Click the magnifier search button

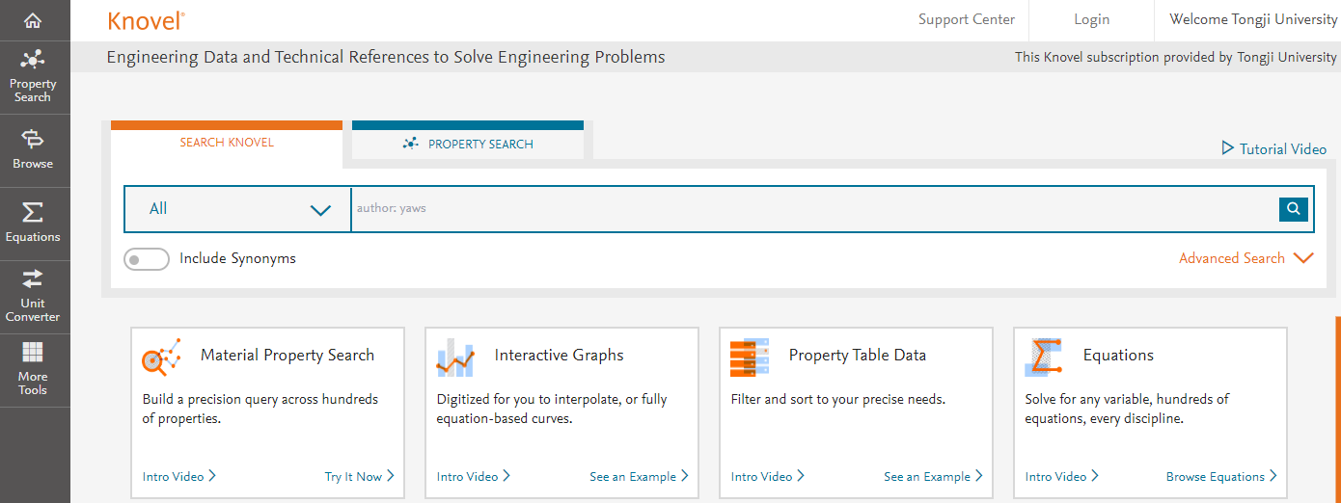(x=1293, y=208)
